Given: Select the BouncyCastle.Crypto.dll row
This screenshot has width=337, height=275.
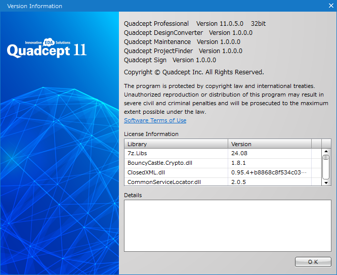Looking at the screenshot, I should 176,163.
